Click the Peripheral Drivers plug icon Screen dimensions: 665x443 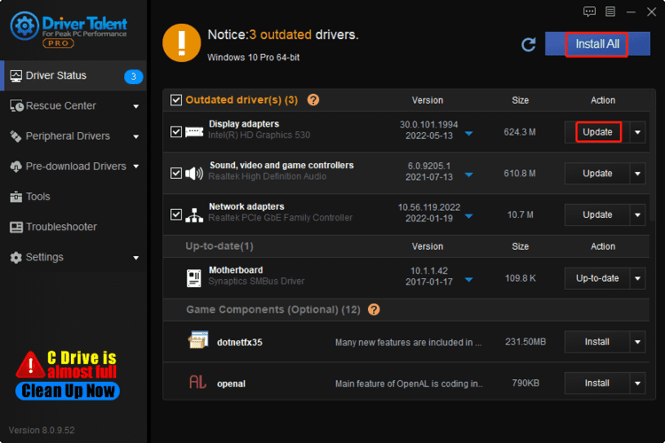(x=16, y=136)
